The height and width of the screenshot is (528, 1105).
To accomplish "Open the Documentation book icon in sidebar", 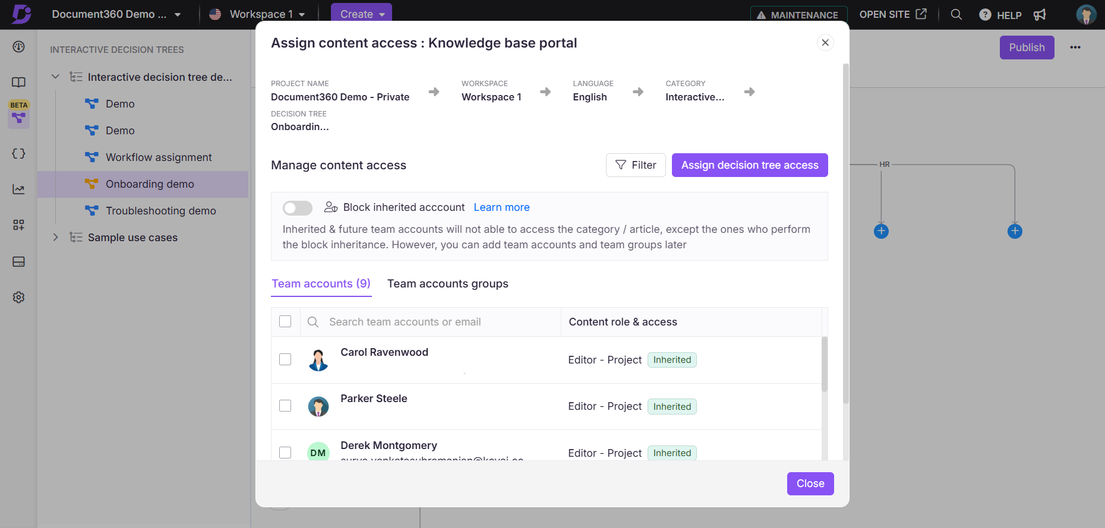I will click(18, 82).
